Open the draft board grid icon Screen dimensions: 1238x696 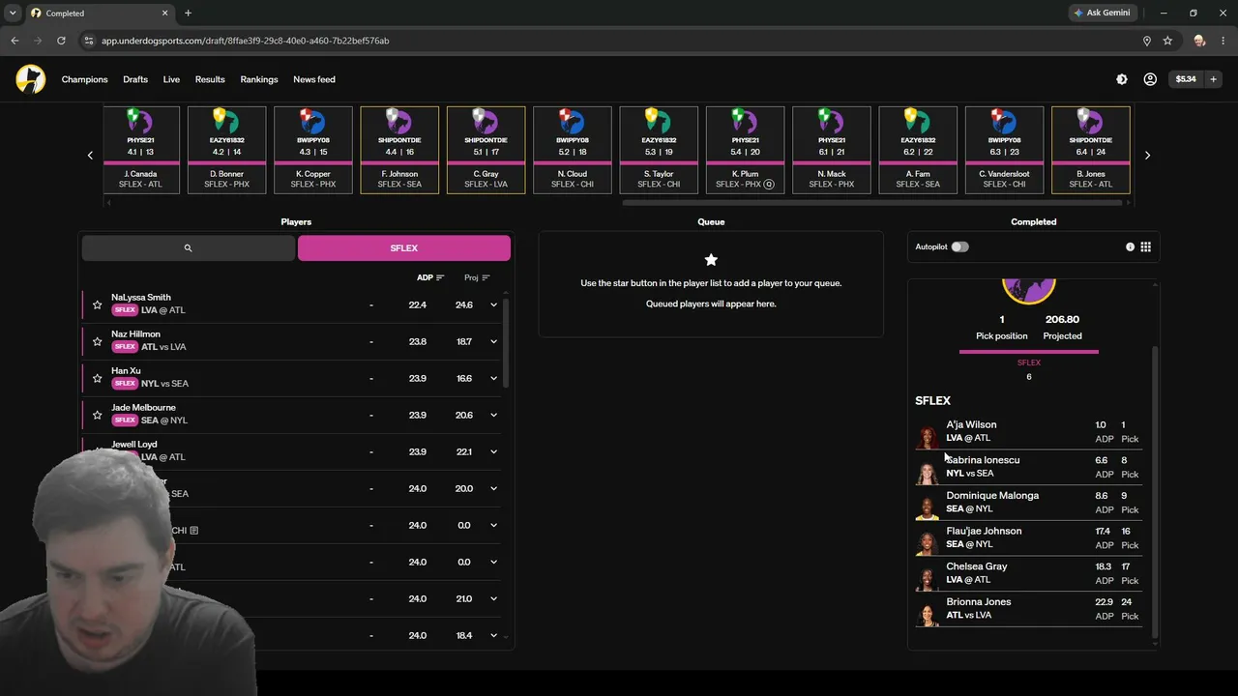pyautogui.click(x=1146, y=246)
